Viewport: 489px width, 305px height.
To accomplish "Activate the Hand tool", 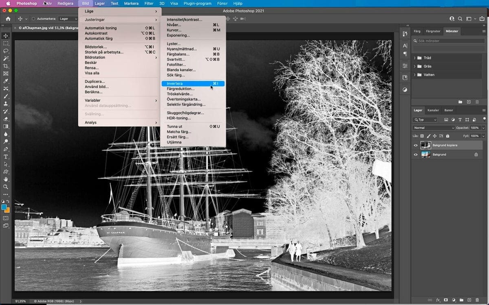I will pos(6,179).
